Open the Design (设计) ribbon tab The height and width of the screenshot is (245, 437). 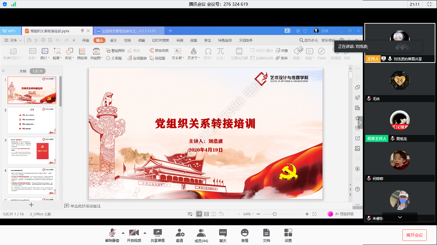point(114,40)
